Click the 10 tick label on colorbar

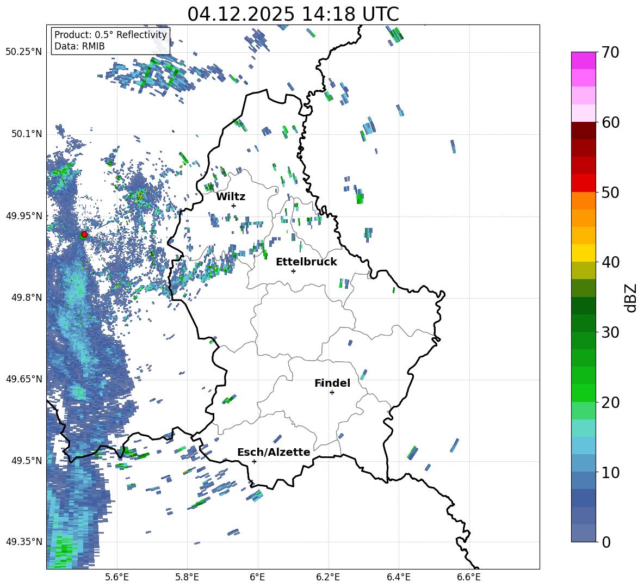pos(610,472)
